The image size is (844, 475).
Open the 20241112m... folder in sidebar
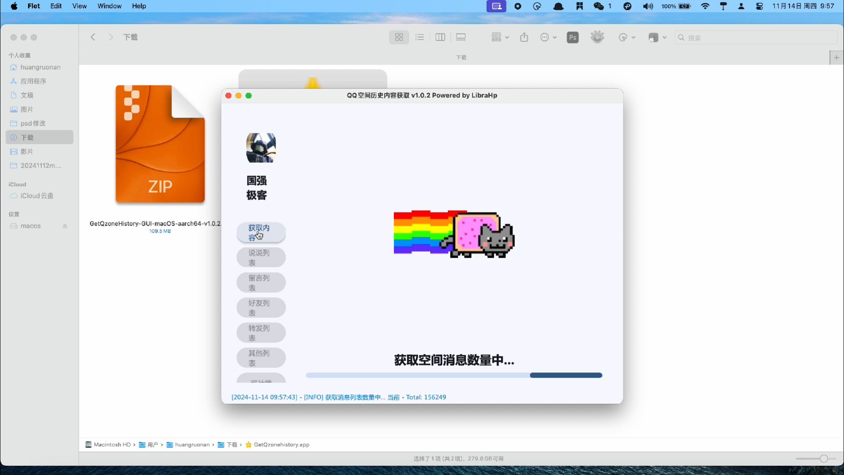coord(40,166)
